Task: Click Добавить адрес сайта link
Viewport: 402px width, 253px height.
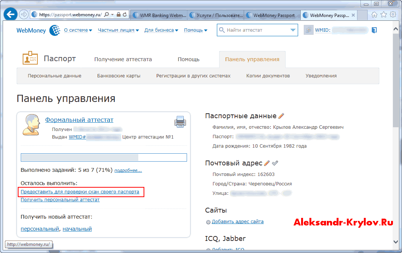Action: (x=238, y=222)
